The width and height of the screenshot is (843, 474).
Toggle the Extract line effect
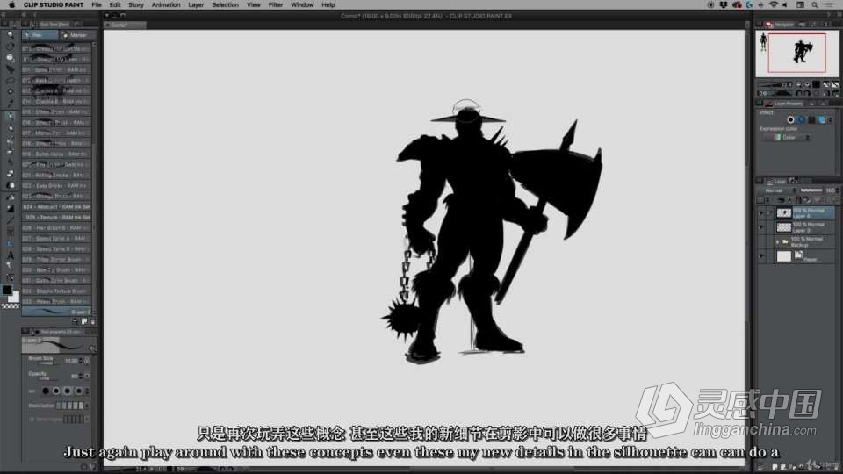click(801, 120)
